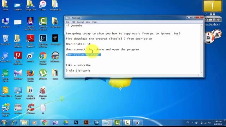Select the Google Sheets desktop icon
Viewport: 226px width, 127px height.
coord(6,75)
